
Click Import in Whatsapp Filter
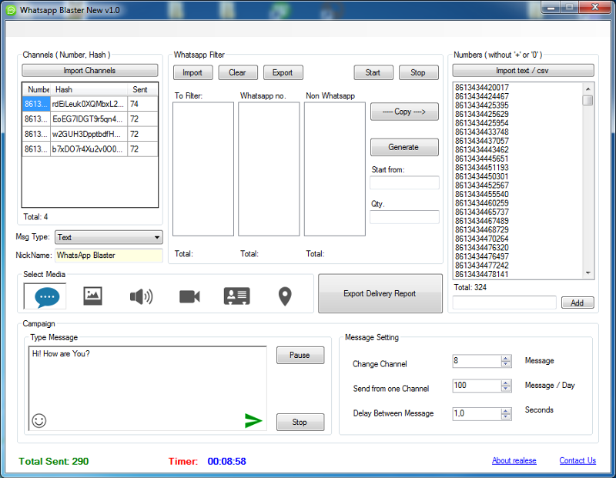[192, 72]
